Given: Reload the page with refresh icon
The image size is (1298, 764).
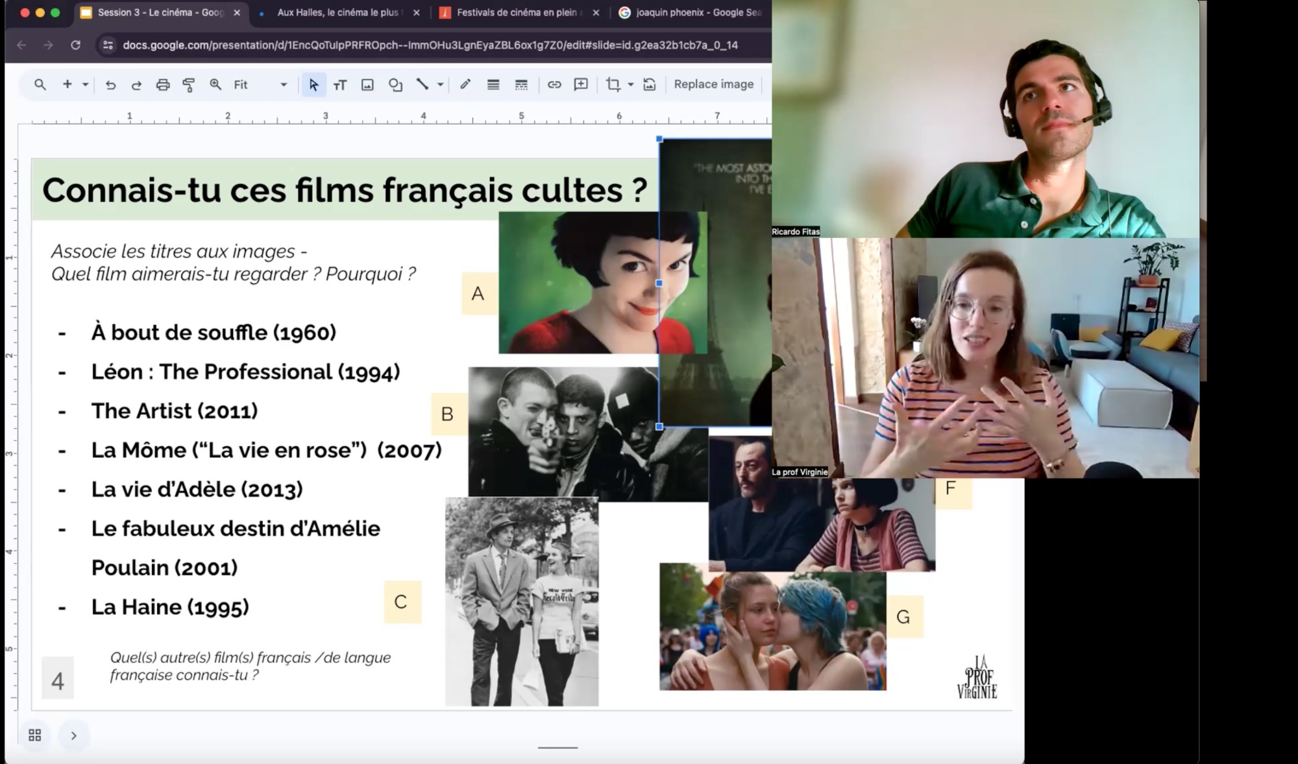Looking at the screenshot, I should (x=75, y=45).
